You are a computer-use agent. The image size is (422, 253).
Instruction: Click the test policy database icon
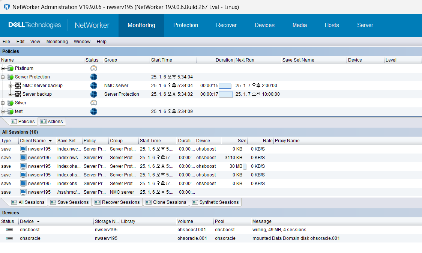pyautogui.click(x=11, y=111)
